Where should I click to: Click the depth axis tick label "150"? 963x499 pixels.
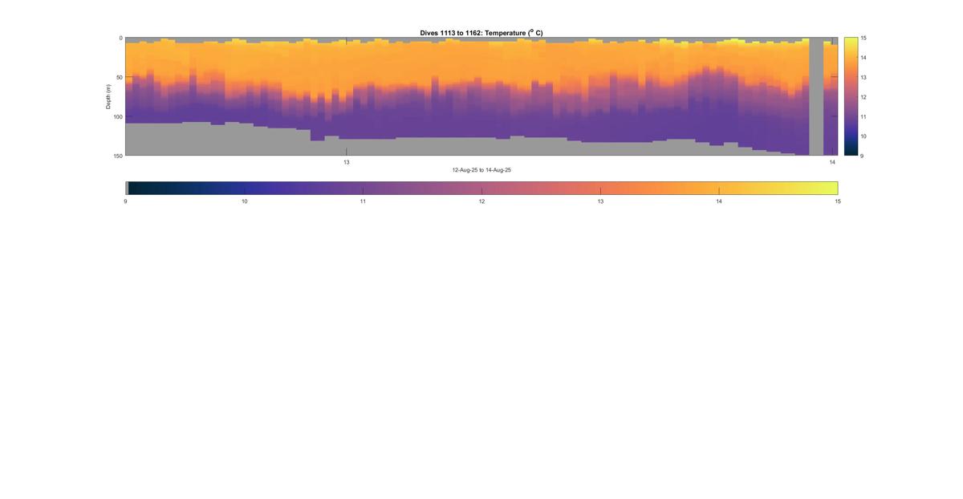117,156
